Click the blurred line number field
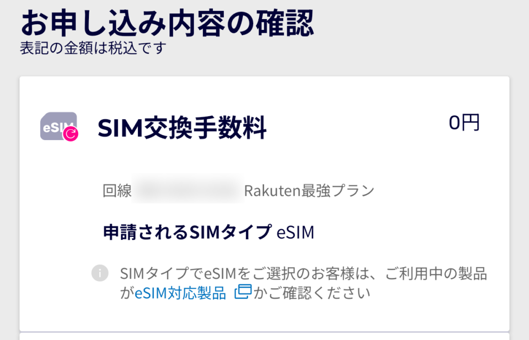This screenshot has height=340, width=529. 188,190
